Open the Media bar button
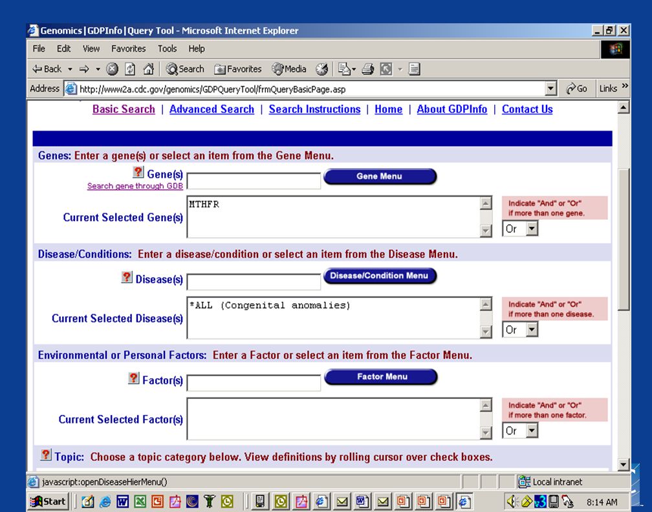 tap(289, 69)
